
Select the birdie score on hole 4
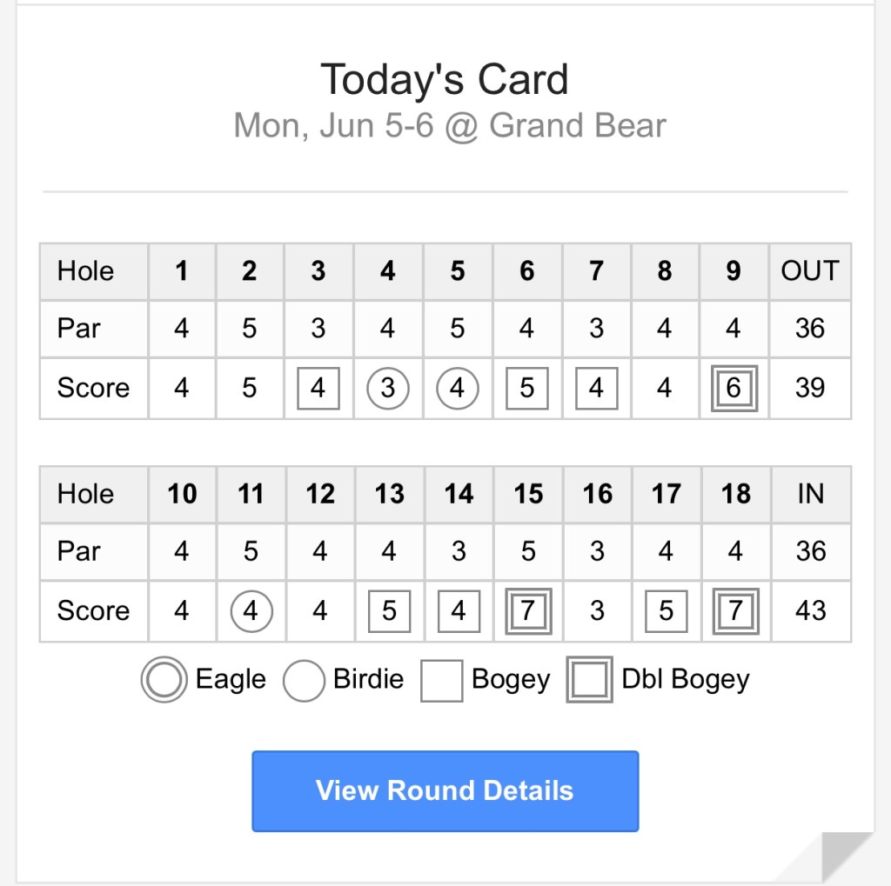point(388,388)
